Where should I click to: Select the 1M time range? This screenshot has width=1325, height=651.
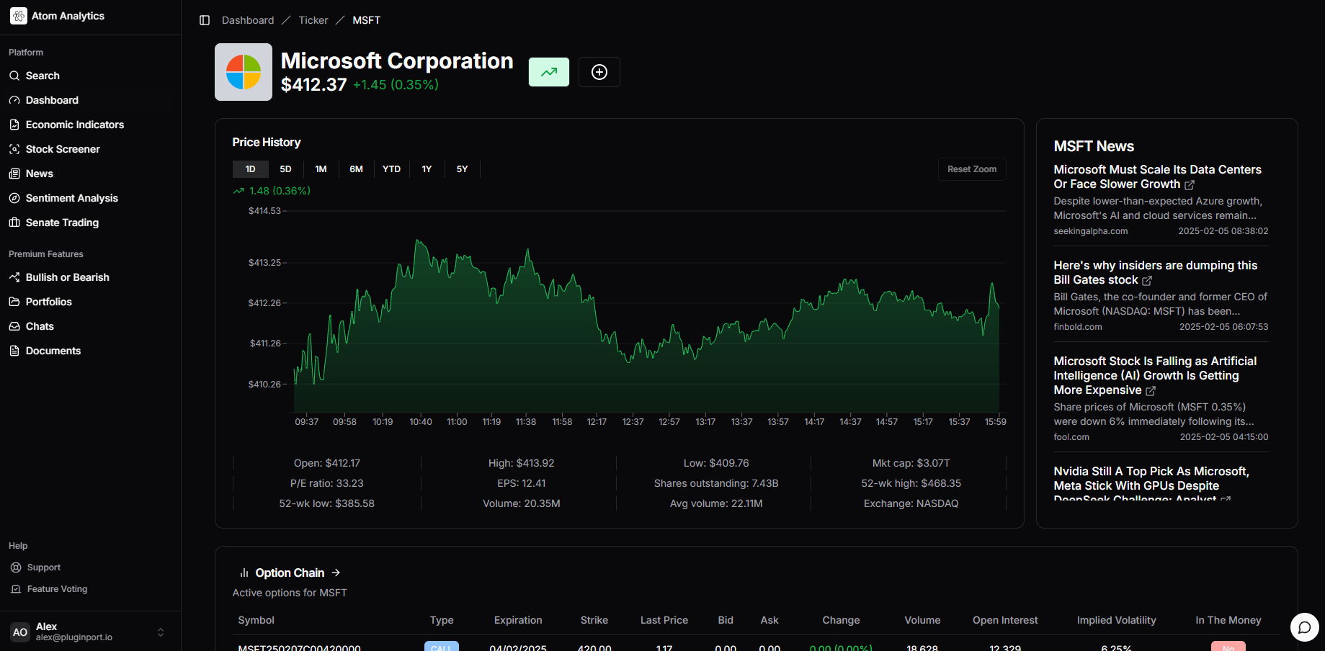[x=321, y=169]
